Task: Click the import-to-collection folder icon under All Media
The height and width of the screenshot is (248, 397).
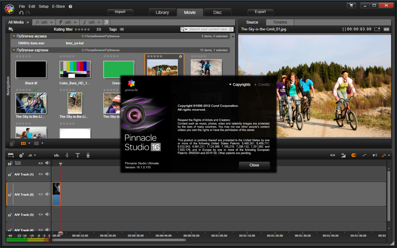Action: tap(11, 29)
